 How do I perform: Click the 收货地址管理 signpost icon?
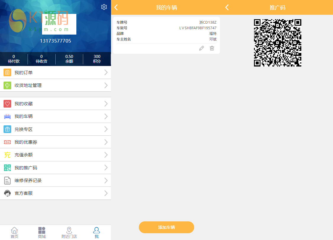7,85
